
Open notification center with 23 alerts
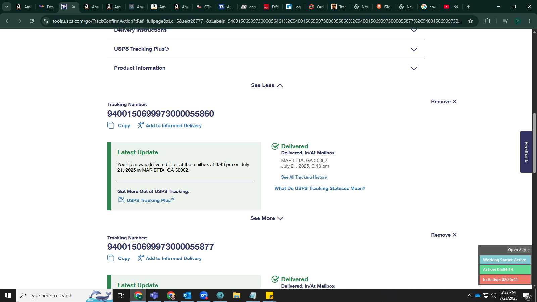point(527,296)
